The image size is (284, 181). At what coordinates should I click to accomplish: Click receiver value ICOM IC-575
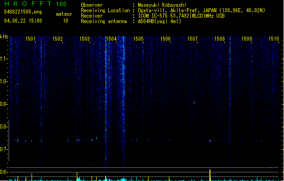pyautogui.click(x=154, y=16)
